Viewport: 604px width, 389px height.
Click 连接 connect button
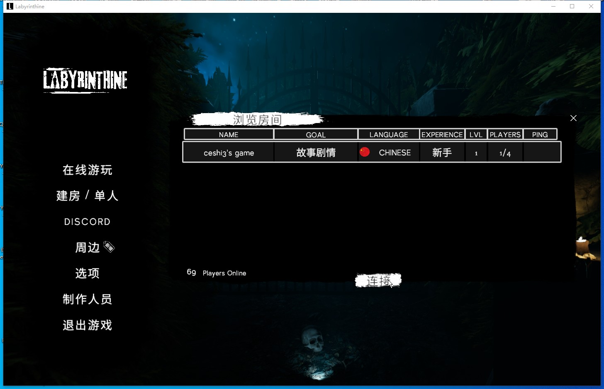coord(378,281)
